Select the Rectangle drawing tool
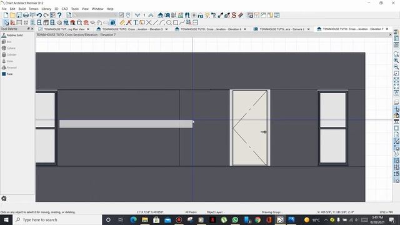The height and width of the screenshot is (225, 400). click(176, 22)
